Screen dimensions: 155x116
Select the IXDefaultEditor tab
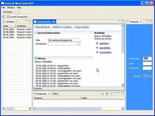pyautogui.click(x=44, y=22)
